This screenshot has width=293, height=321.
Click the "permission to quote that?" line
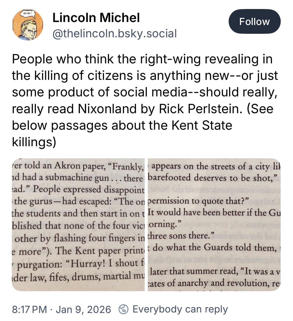click(x=198, y=201)
